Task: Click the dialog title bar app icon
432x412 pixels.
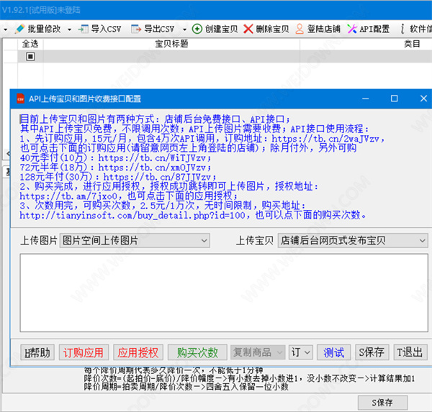Action: coord(19,99)
